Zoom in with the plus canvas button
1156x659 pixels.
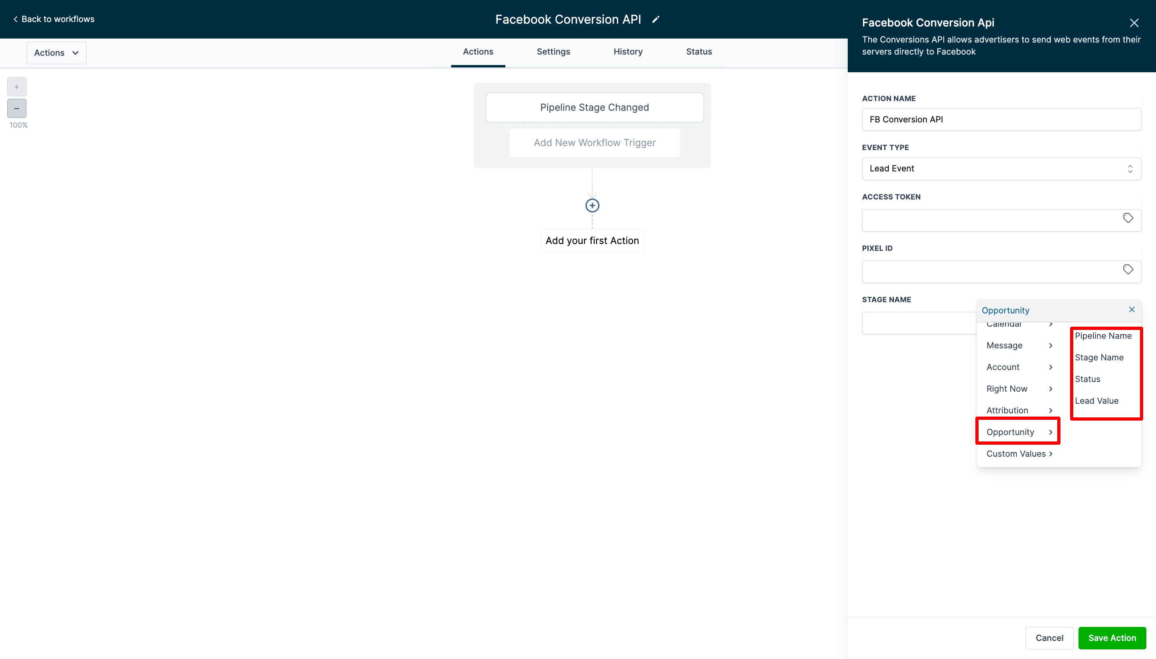[17, 87]
